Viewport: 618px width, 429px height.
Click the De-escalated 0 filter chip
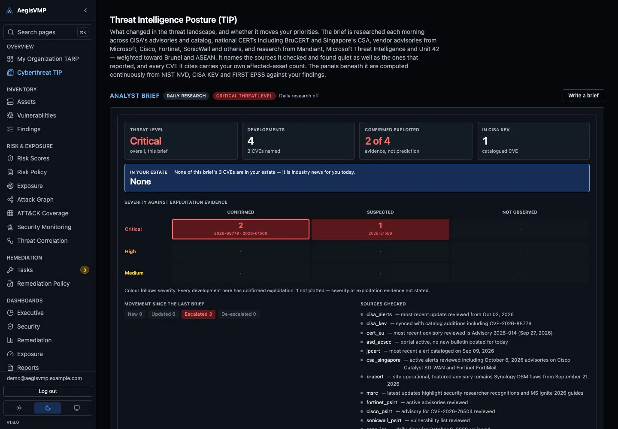239,314
